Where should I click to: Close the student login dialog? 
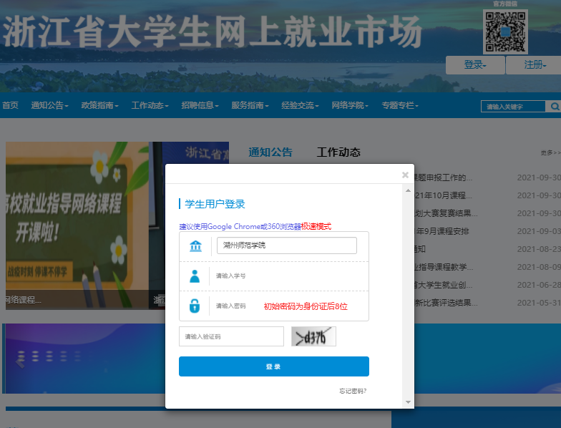tap(405, 175)
